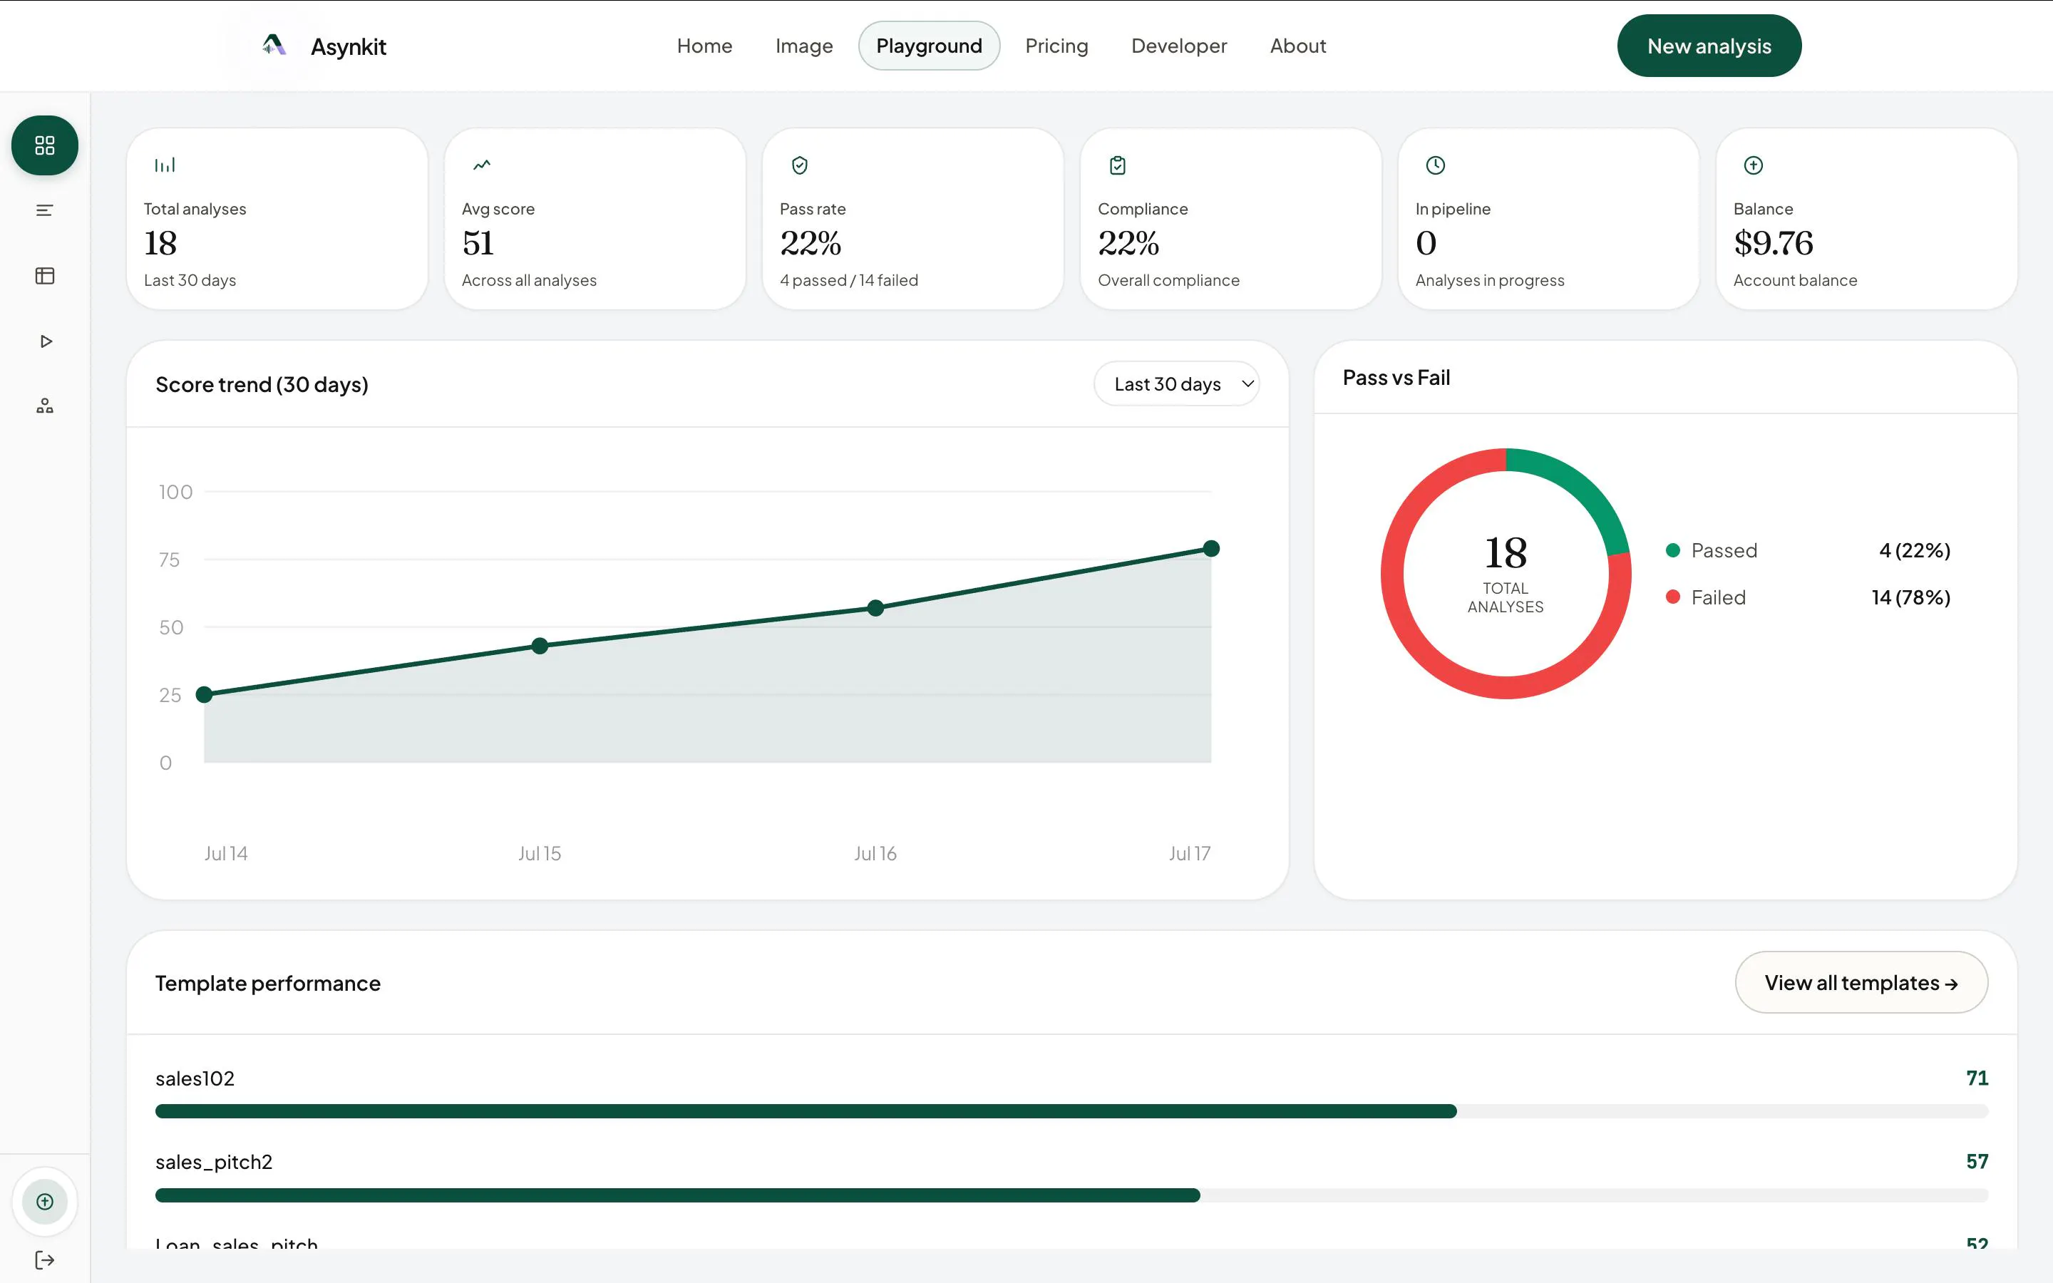Go to the Image nav item
This screenshot has width=2053, height=1283.
pos(803,46)
